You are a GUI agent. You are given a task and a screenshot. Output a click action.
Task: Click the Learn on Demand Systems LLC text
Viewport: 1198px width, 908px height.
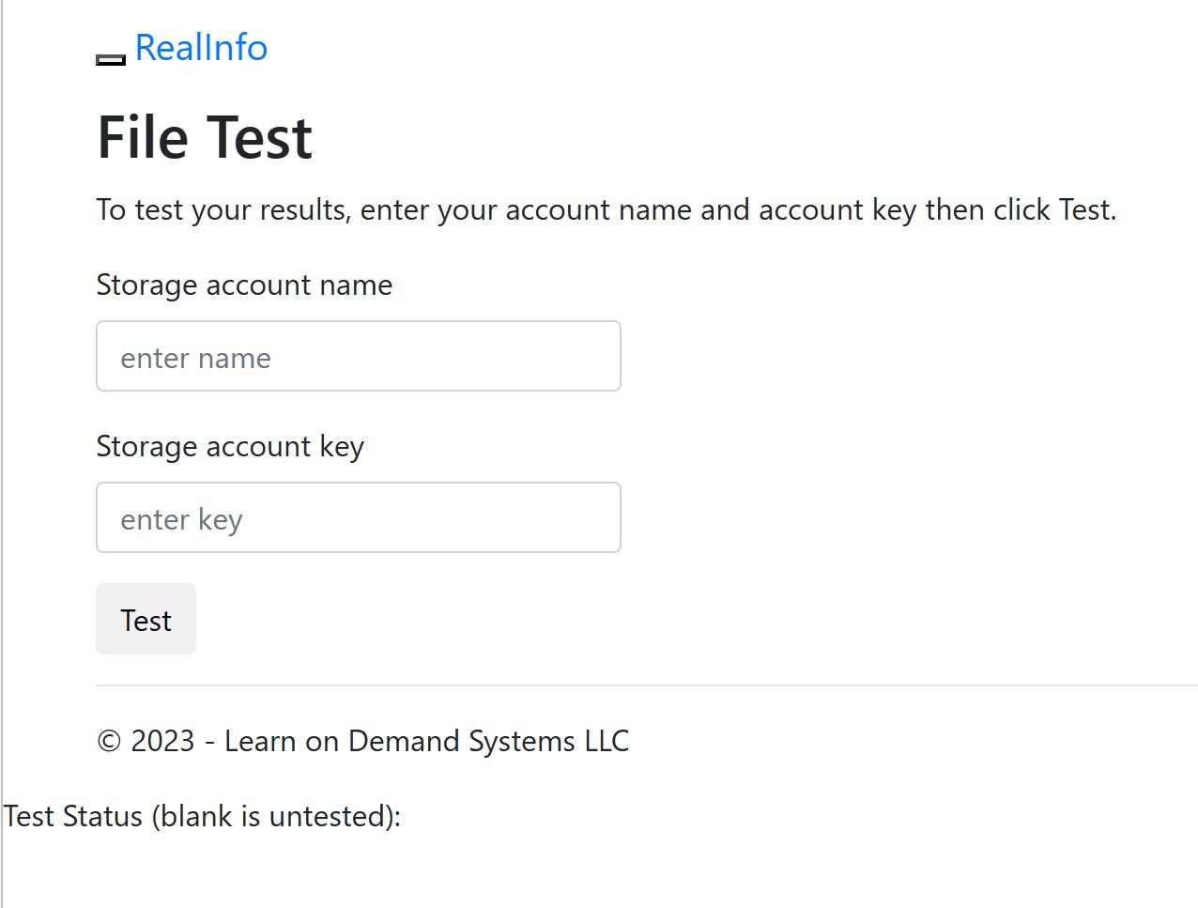(427, 741)
